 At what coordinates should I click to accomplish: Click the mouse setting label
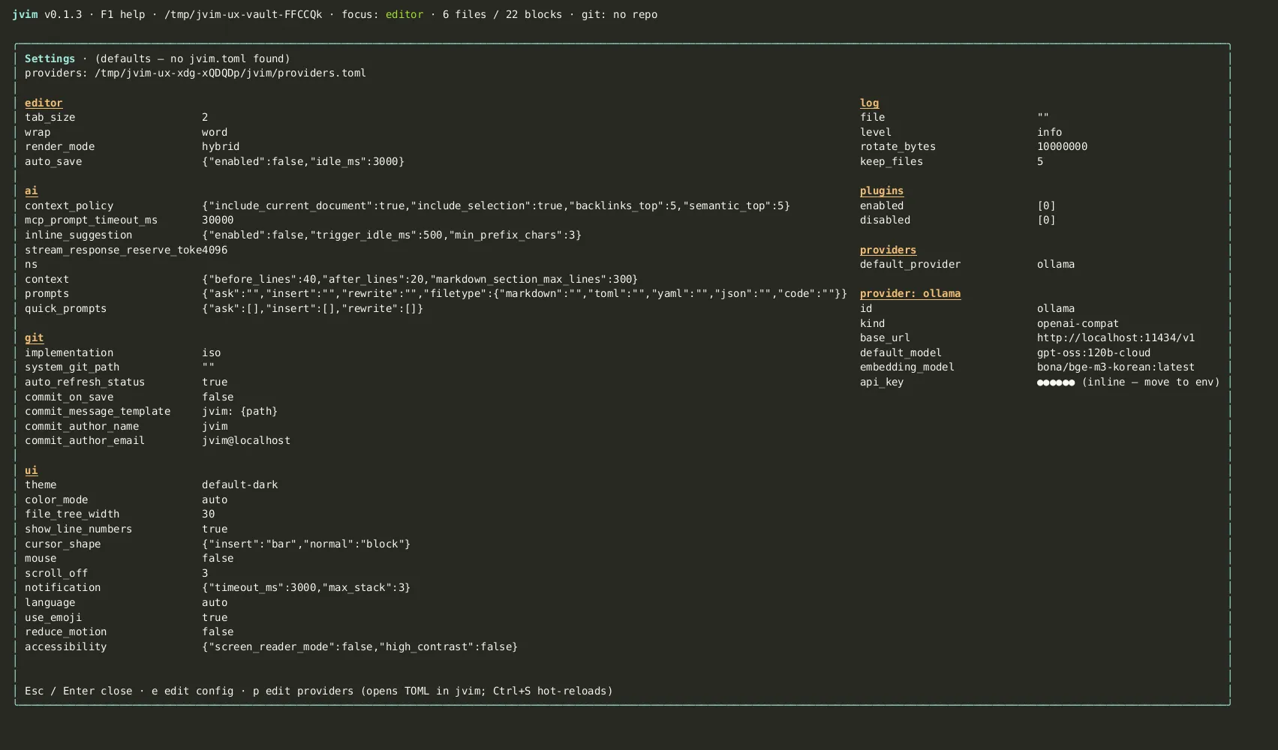point(41,558)
